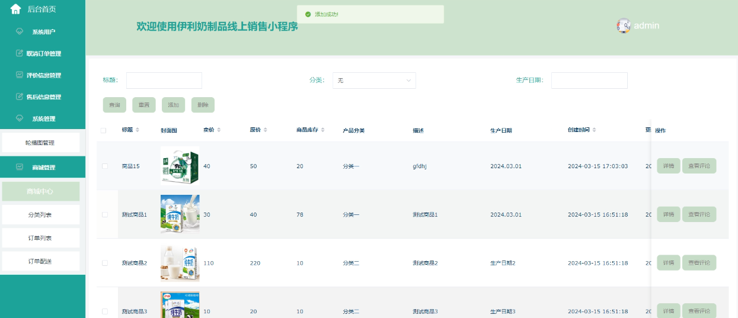
Task: Click the 添加 add button
Action: click(173, 105)
